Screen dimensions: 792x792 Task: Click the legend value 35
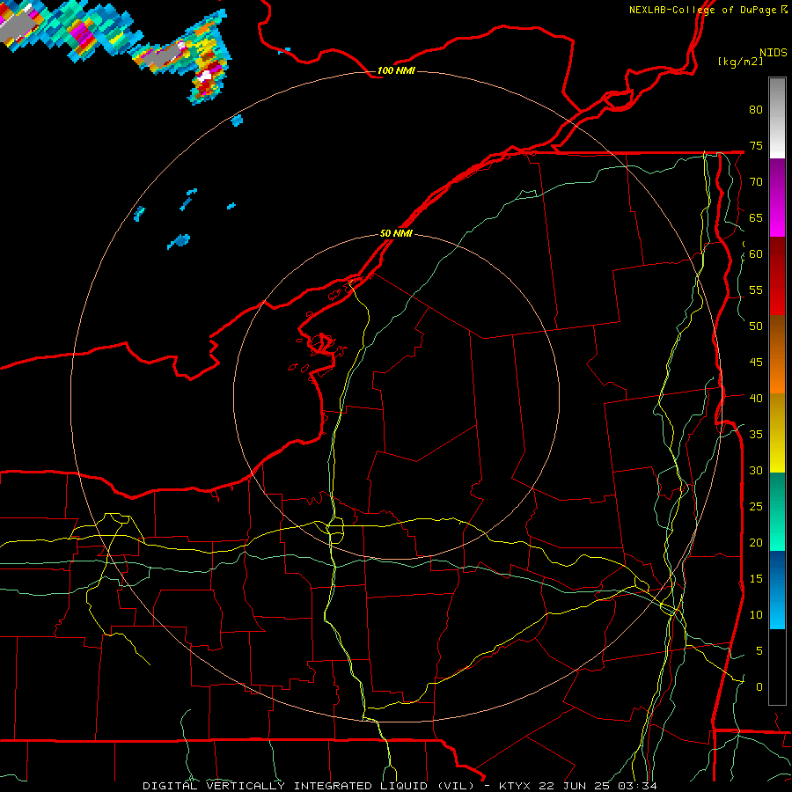[x=756, y=435]
